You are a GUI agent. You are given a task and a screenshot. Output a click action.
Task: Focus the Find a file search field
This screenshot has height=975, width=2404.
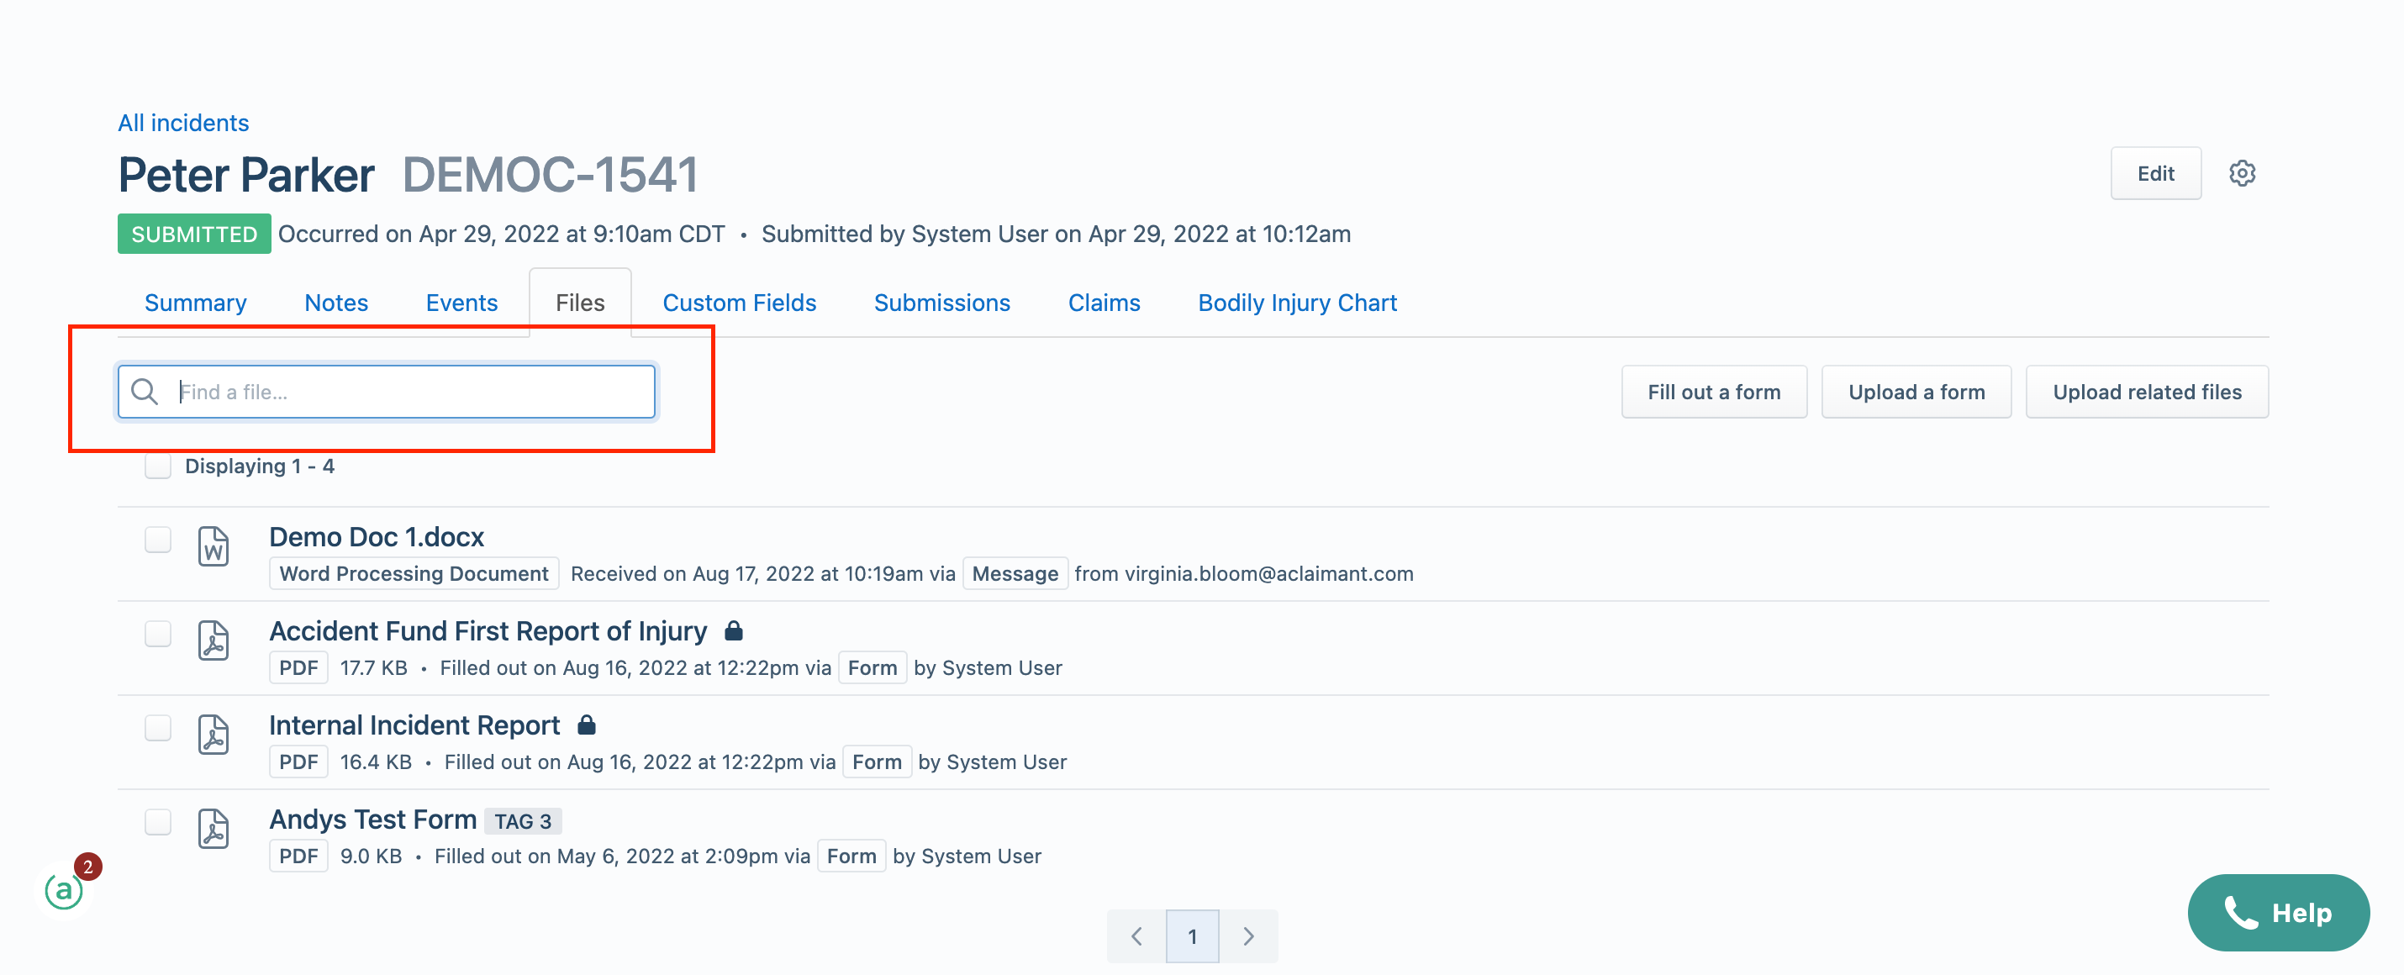[x=387, y=392]
